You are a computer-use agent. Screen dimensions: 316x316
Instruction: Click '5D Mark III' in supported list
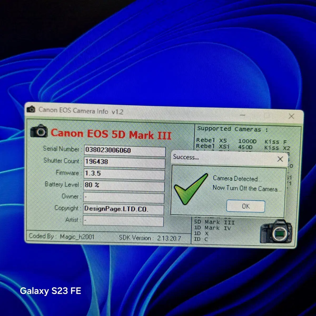(214, 222)
